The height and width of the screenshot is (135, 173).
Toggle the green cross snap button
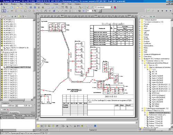[46, 126]
